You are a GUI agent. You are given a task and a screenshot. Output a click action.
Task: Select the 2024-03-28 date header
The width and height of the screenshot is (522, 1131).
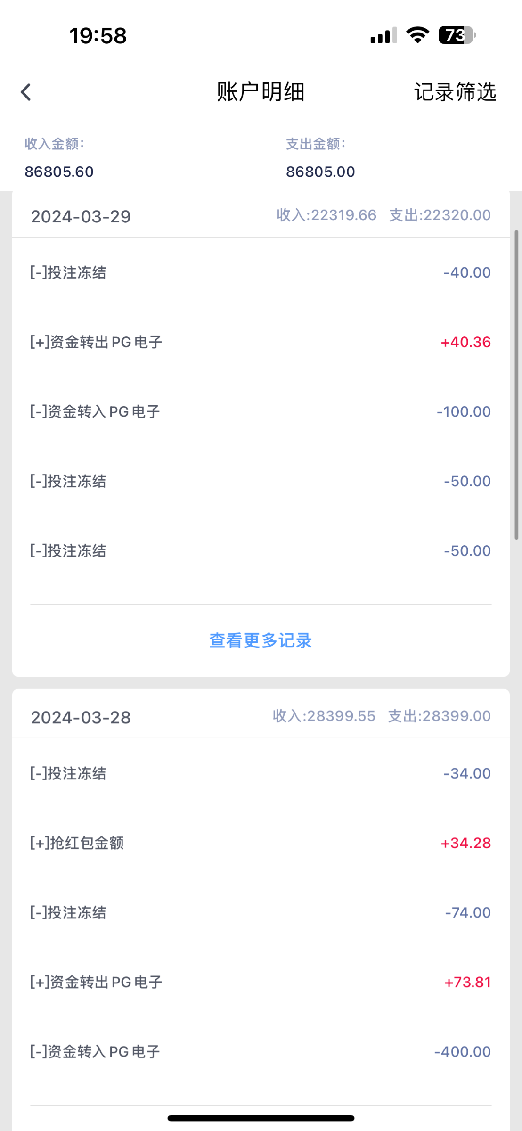[x=81, y=717]
